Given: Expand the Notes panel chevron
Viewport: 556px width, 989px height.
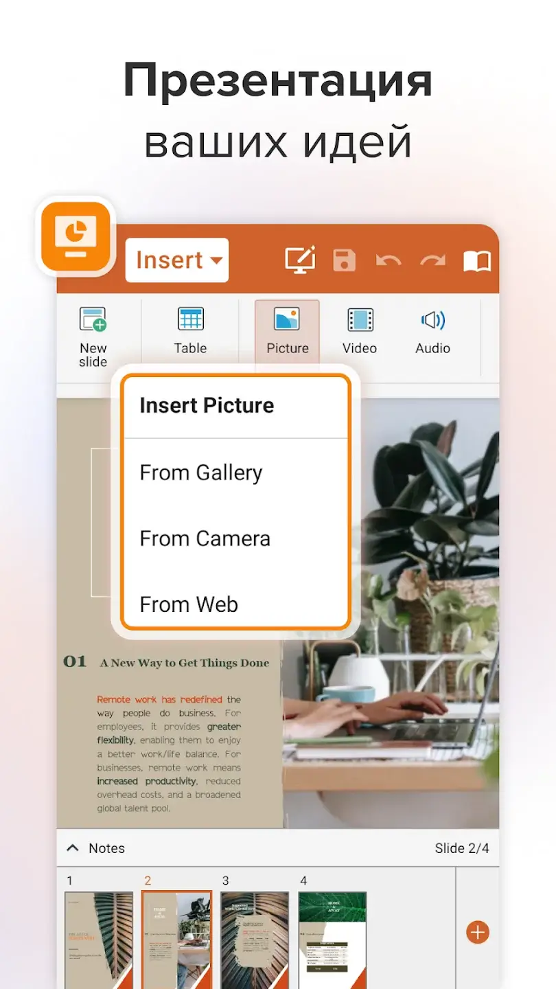Looking at the screenshot, I should coord(72,848).
